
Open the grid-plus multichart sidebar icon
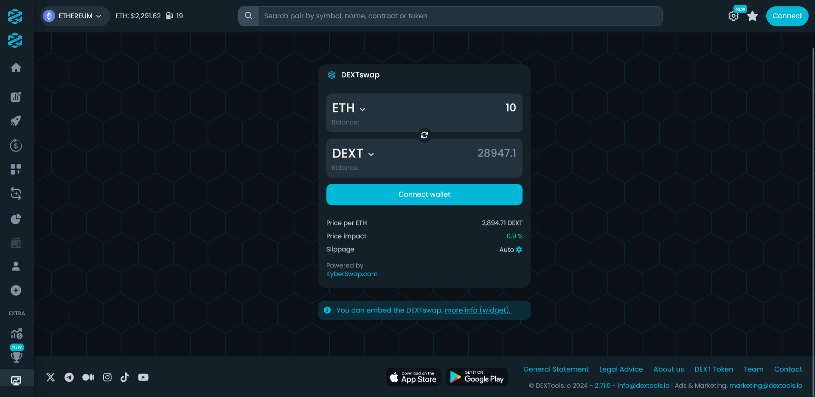pyautogui.click(x=16, y=169)
